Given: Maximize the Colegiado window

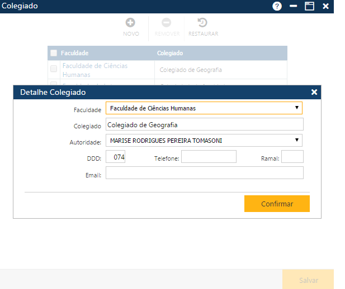Looking at the screenshot, I should point(309,6).
